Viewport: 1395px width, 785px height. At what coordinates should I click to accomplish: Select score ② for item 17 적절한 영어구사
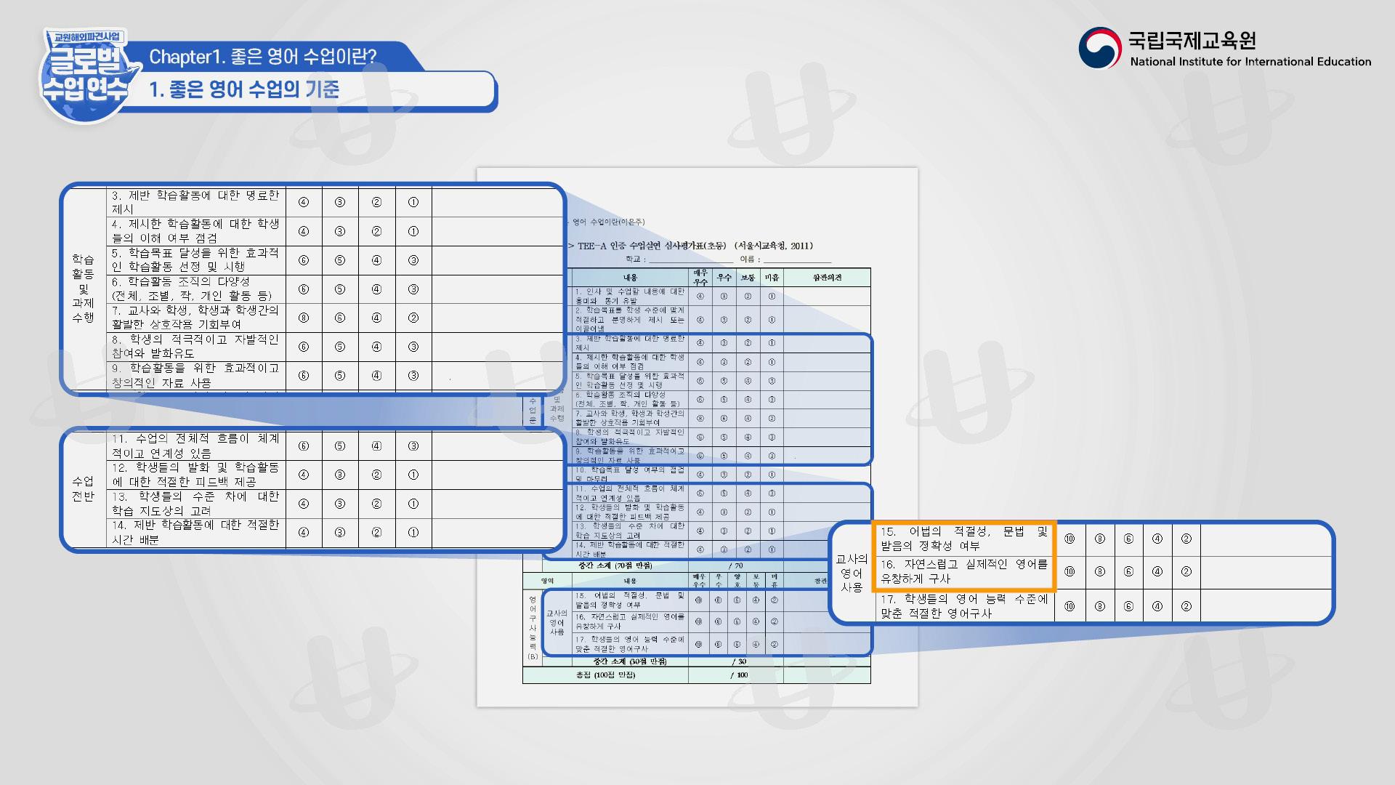(x=1186, y=606)
